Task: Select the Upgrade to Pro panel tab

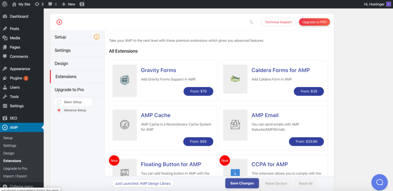Action: tap(78, 90)
